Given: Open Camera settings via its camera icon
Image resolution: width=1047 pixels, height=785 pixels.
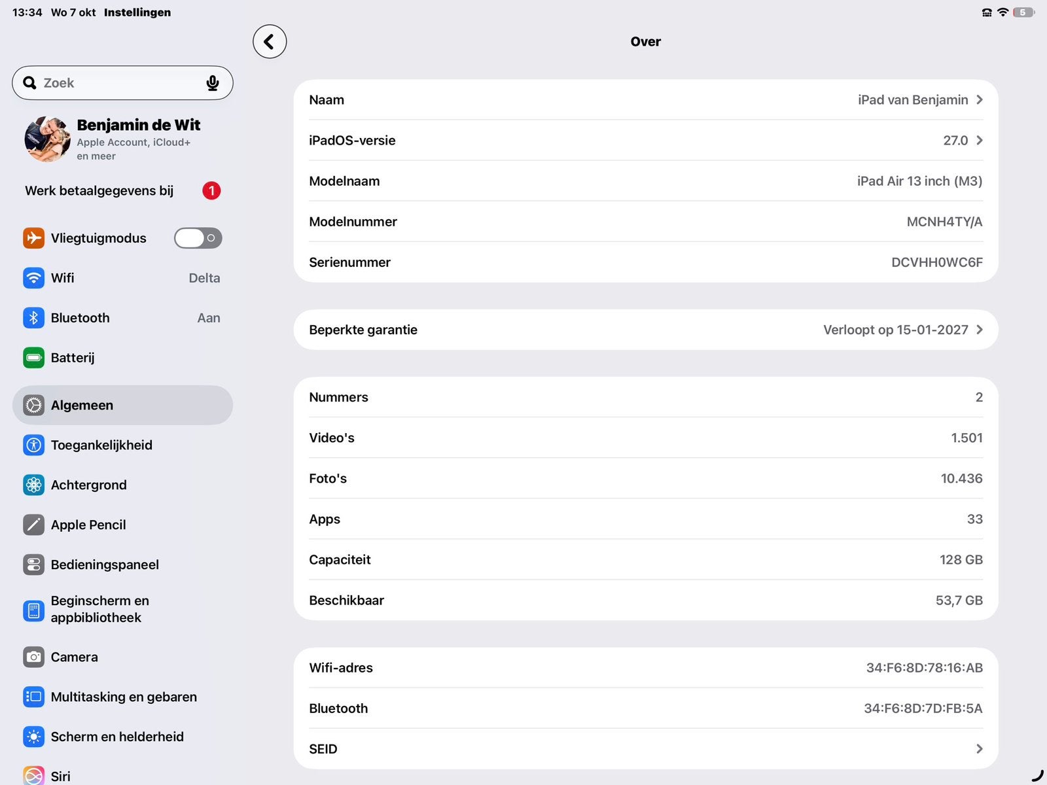Looking at the screenshot, I should pos(33,657).
